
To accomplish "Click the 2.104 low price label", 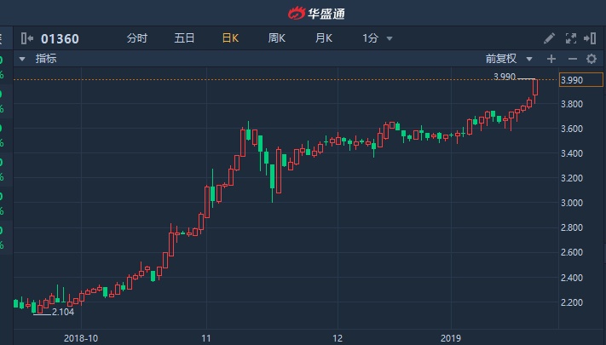I will click(63, 312).
